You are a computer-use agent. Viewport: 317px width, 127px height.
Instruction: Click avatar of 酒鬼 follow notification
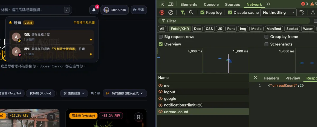[16, 37]
